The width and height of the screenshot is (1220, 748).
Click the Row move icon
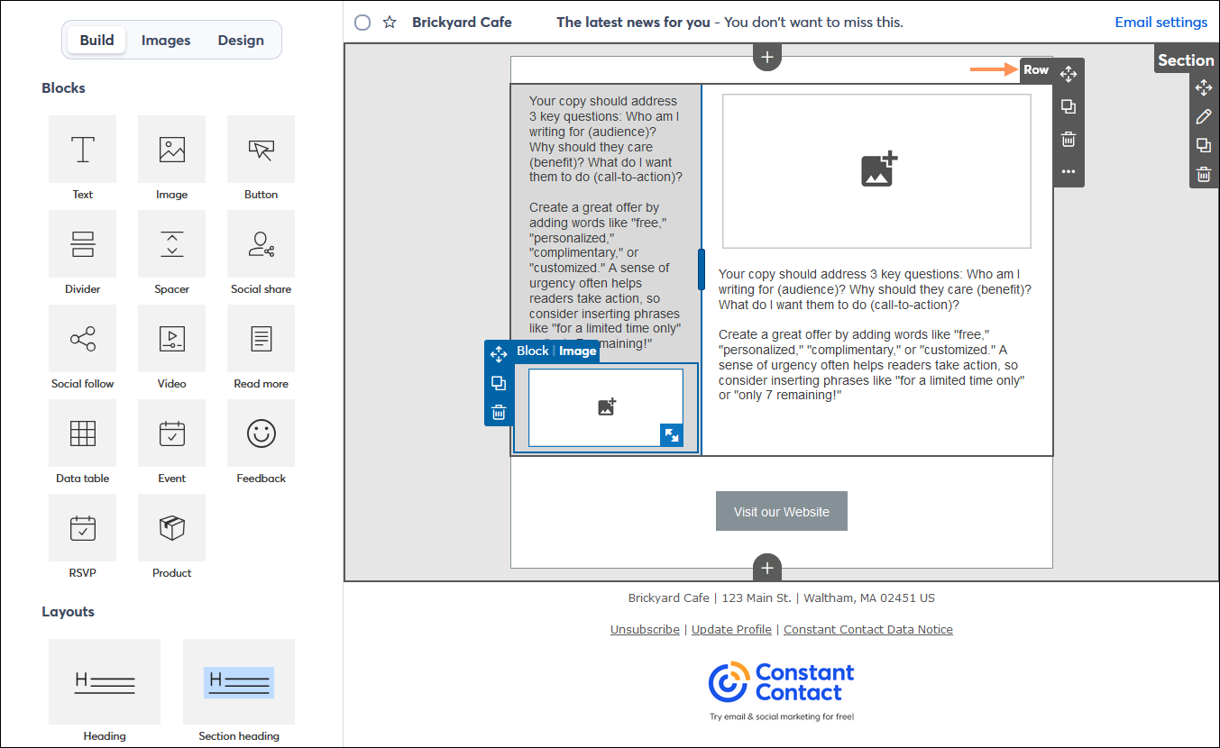point(1069,74)
